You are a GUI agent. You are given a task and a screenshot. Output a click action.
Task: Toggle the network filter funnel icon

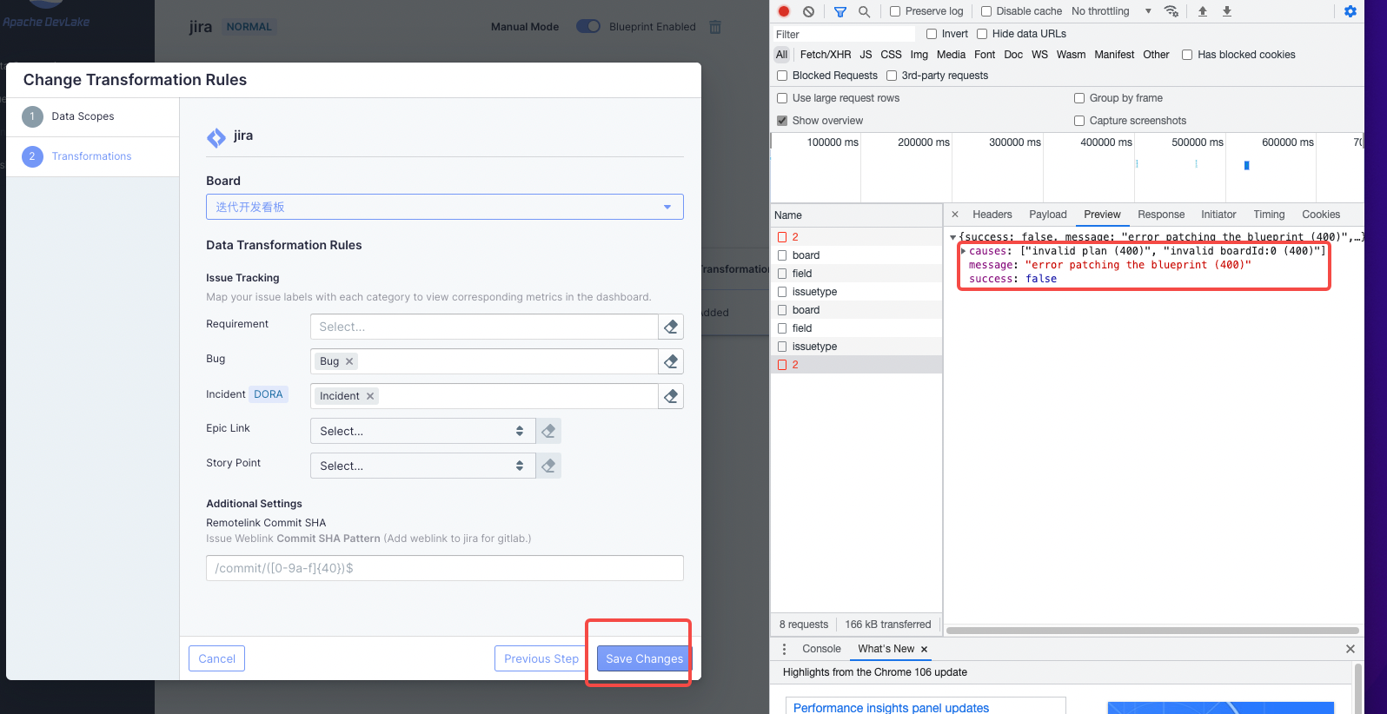[x=839, y=11]
